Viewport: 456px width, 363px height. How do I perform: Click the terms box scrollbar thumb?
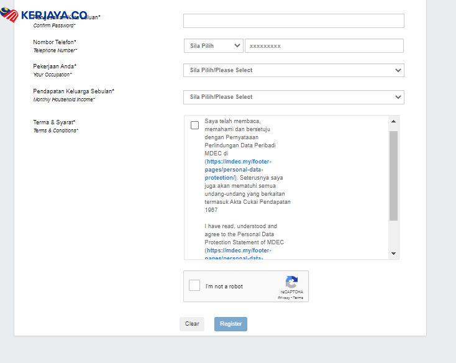pos(393,175)
